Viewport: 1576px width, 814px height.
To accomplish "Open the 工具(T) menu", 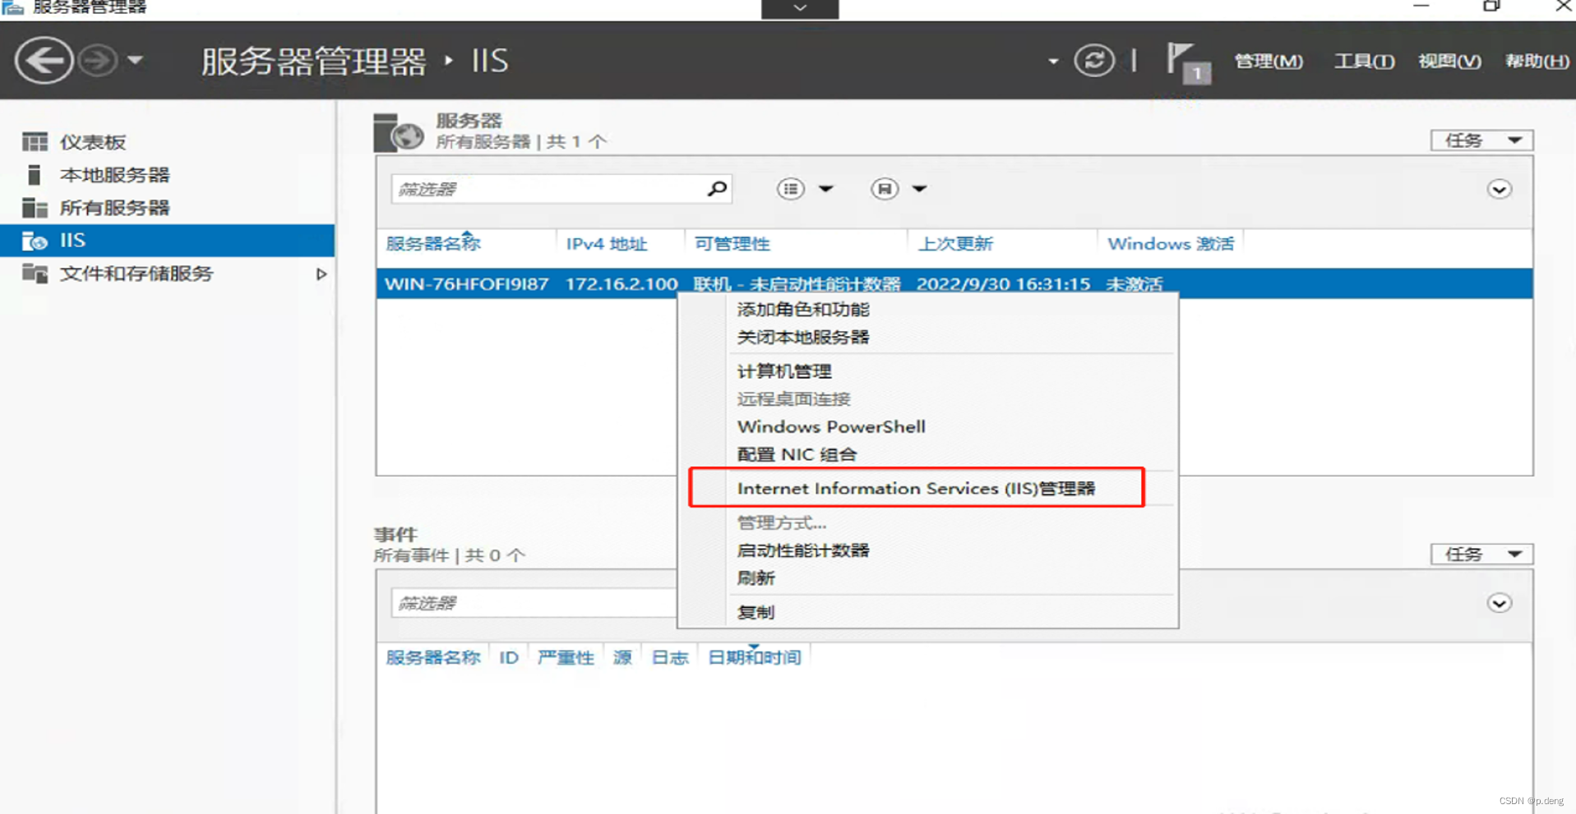I will [x=1364, y=61].
